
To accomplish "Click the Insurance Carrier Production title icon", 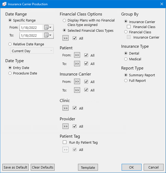I will tap(4, 4).
